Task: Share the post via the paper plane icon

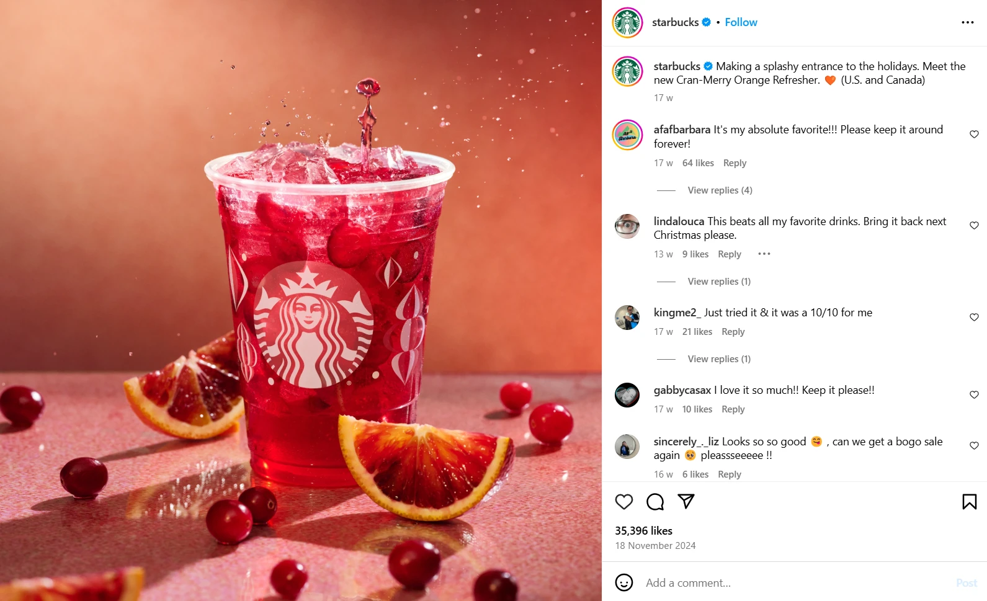Action: click(x=686, y=501)
